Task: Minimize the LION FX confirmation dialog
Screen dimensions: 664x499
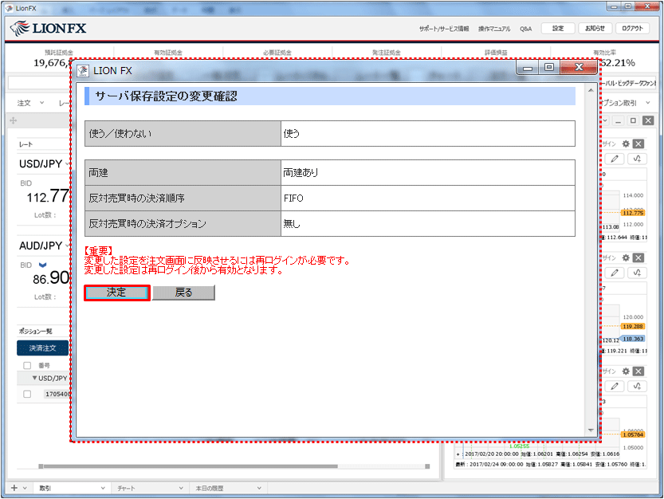Action: tap(528, 68)
